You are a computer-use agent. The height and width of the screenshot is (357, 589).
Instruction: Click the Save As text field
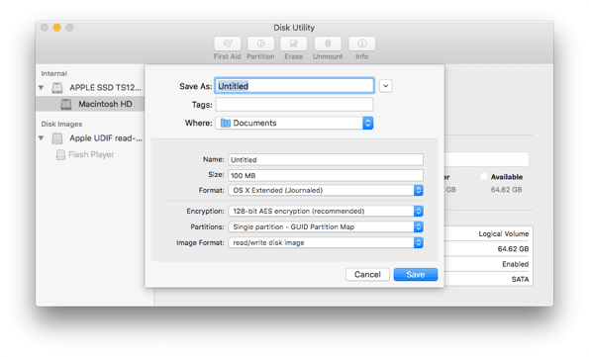[295, 86]
